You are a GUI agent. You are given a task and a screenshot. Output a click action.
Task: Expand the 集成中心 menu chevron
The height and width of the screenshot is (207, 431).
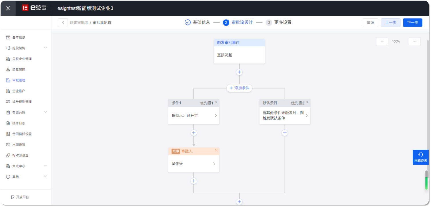pos(45,166)
